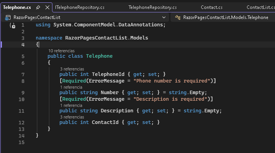275x153 pixels.
Task: Click string.Empty on line 9
Action: tap(186, 92)
